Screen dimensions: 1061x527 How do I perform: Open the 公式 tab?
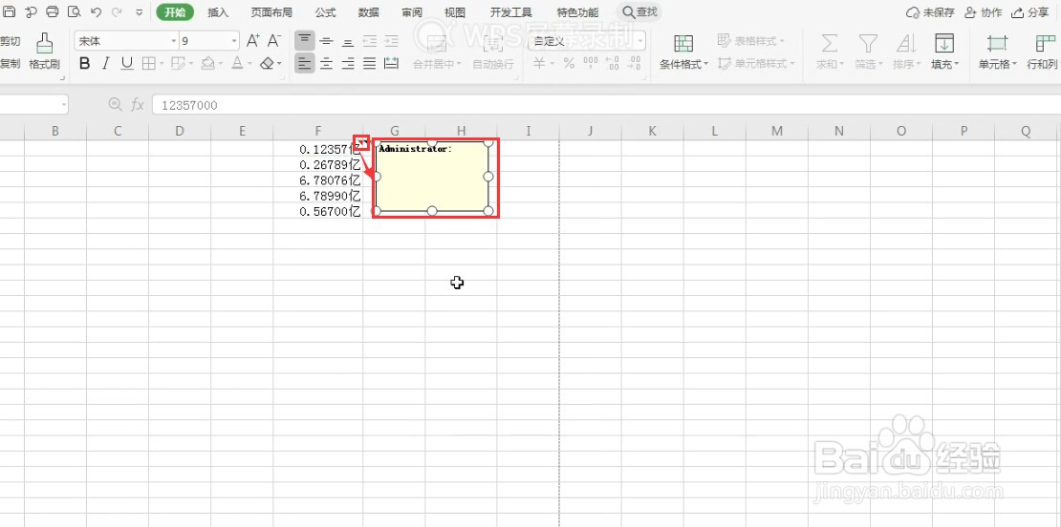pyautogui.click(x=326, y=12)
